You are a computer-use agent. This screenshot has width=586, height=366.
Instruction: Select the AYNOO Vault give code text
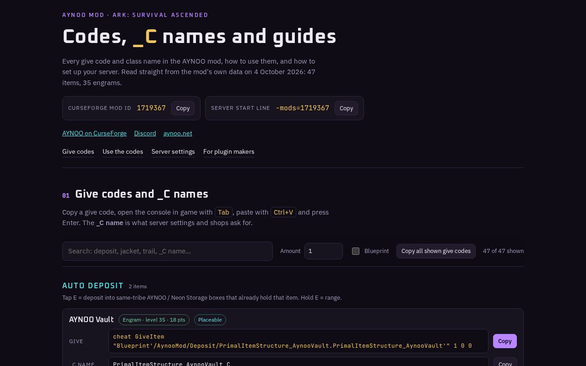[x=298, y=341]
